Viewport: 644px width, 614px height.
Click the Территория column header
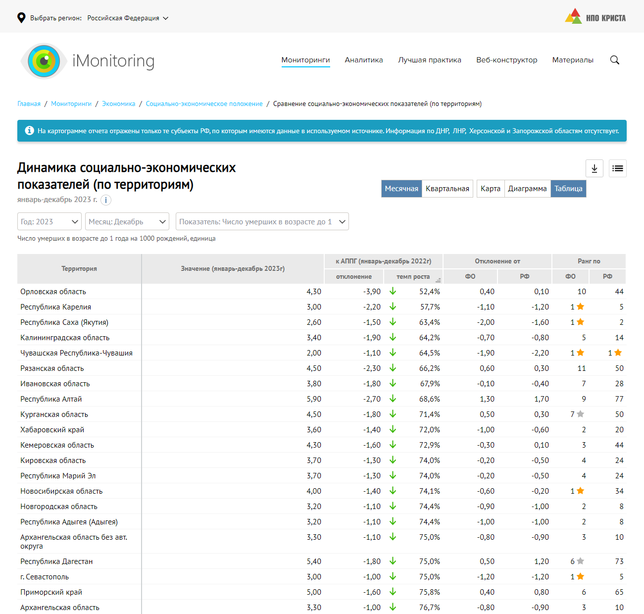[79, 269]
